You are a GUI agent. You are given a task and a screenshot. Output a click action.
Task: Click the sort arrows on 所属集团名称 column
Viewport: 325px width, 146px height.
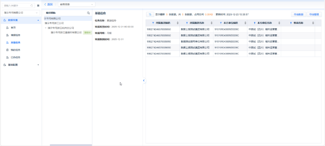point(212,23)
